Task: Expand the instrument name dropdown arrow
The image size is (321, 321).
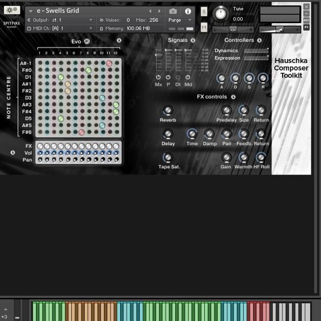Action: click(31, 11)
